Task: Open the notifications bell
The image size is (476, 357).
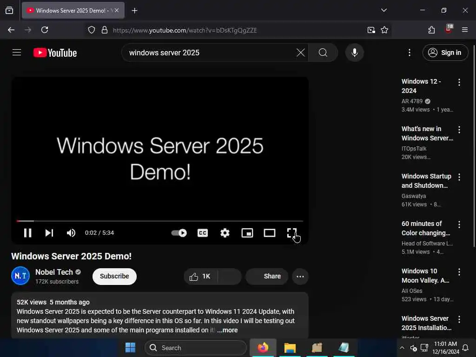Action: pos(465,348)
